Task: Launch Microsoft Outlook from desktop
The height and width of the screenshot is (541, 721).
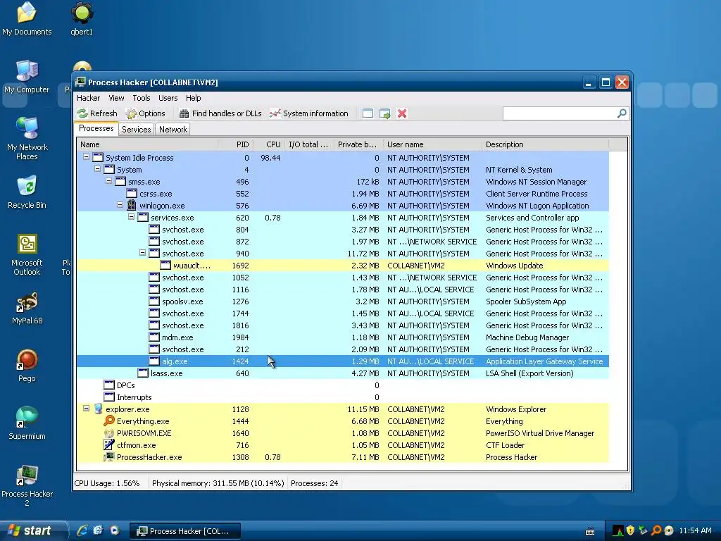Action: (x=27, y=254)
